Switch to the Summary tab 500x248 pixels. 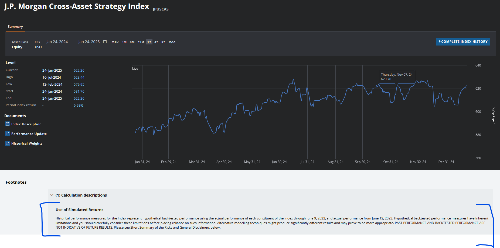(15, 27)
